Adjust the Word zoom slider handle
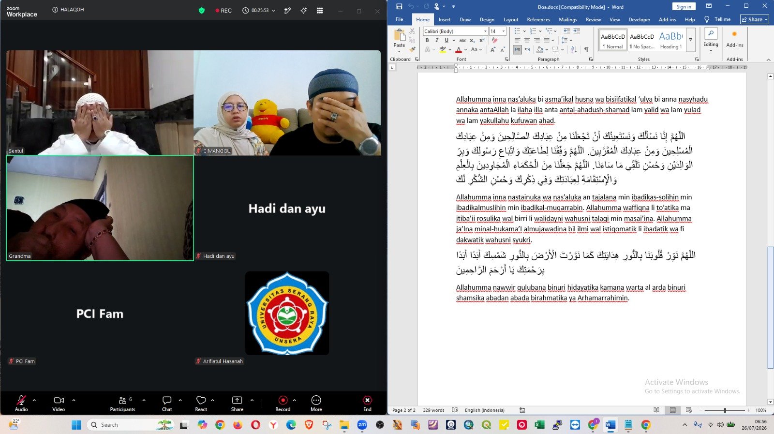 pos(725,410)
